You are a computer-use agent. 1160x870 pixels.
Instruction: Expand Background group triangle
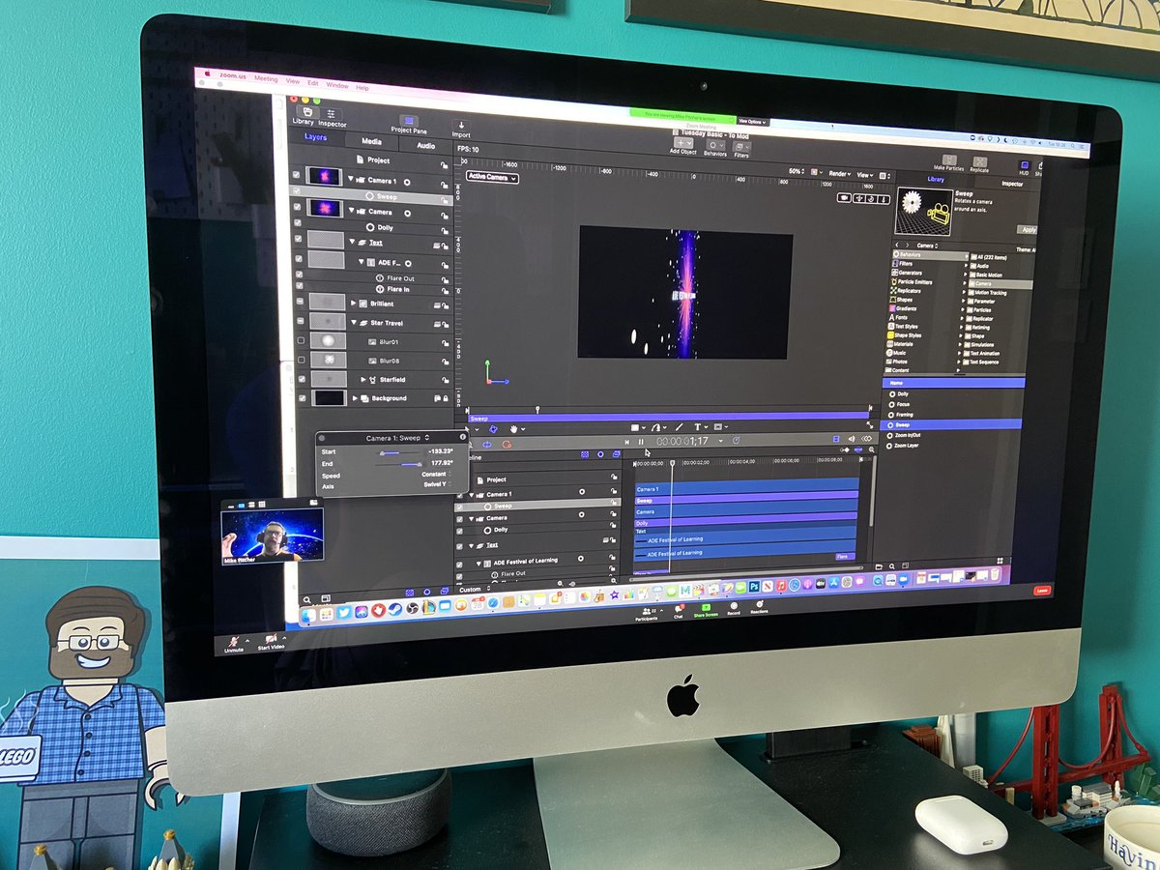point(356,398)
